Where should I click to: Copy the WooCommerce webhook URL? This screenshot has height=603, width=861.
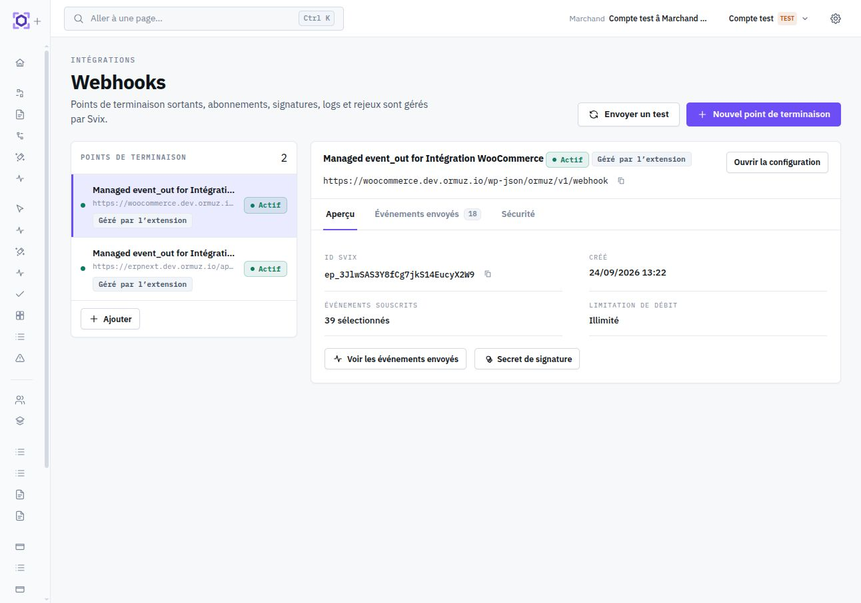point(621,181)
